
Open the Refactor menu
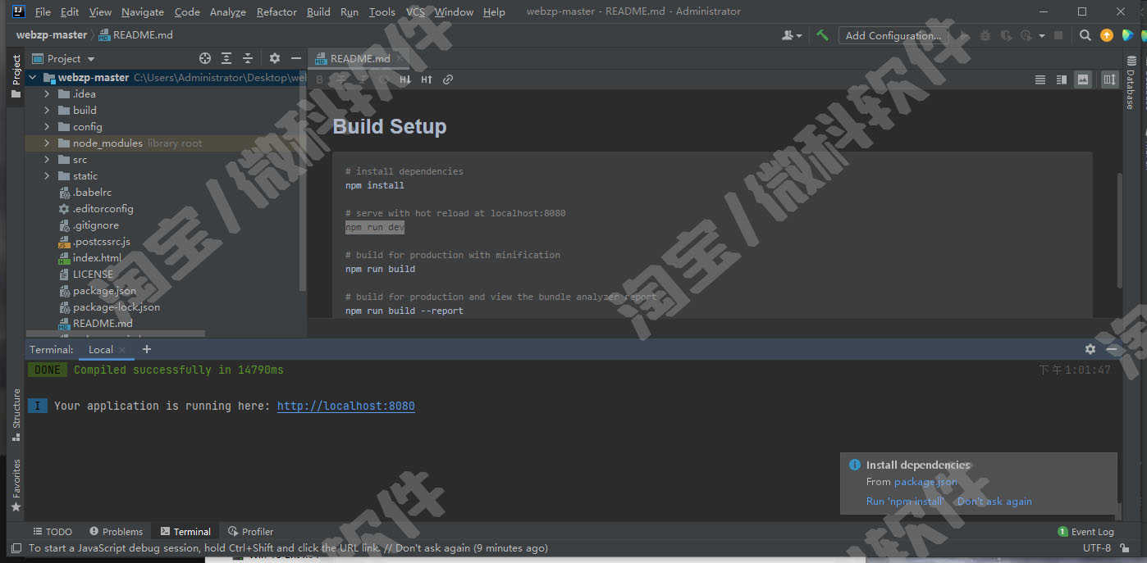coord(276,11)
